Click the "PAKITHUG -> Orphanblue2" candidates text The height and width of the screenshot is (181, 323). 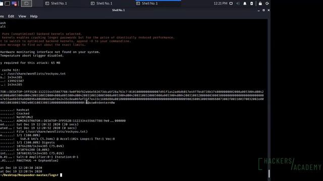pos(37,160)
